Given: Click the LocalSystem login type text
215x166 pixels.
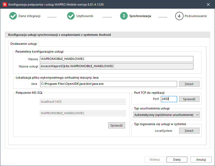Looking at the screenshot, I should point(163,131).
